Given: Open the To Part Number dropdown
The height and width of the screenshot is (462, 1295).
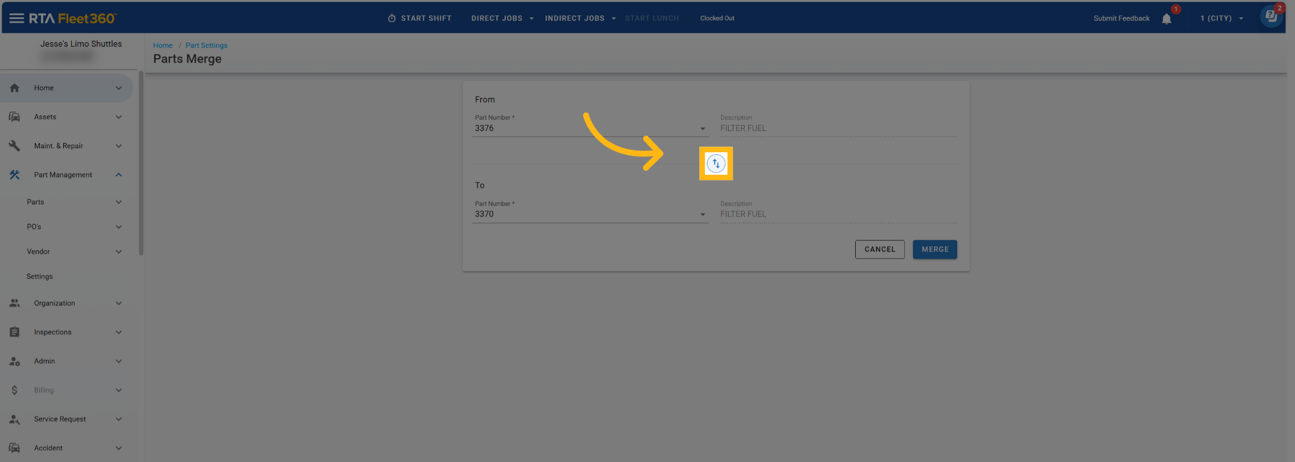Looking at the screenshot, I should coord(702,214).
